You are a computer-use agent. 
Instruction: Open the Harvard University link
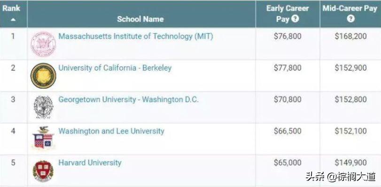point(90,163)
